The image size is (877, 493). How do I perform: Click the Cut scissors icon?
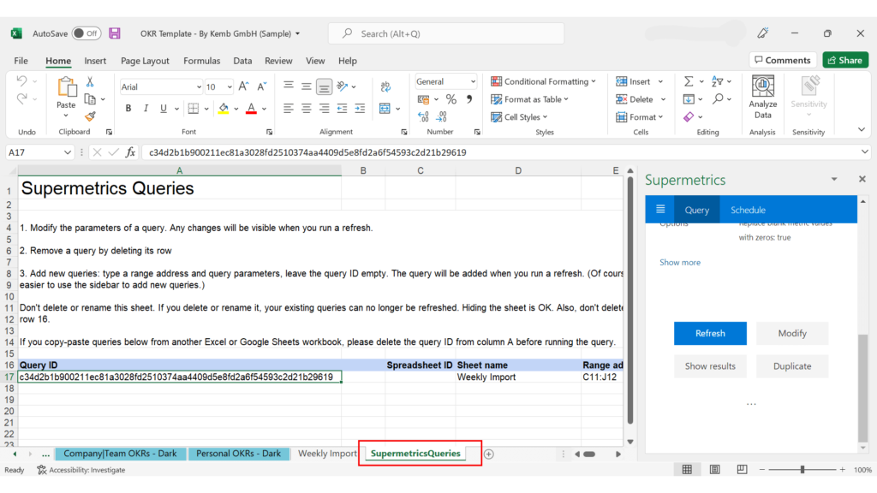[x=89, y=81]
